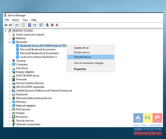Viewport: 166px width, 139px height.
Task: Select Intel(R) Dynamic Platform and Thermal Framework
Action: pyautogui.click(x=44, y=91)
